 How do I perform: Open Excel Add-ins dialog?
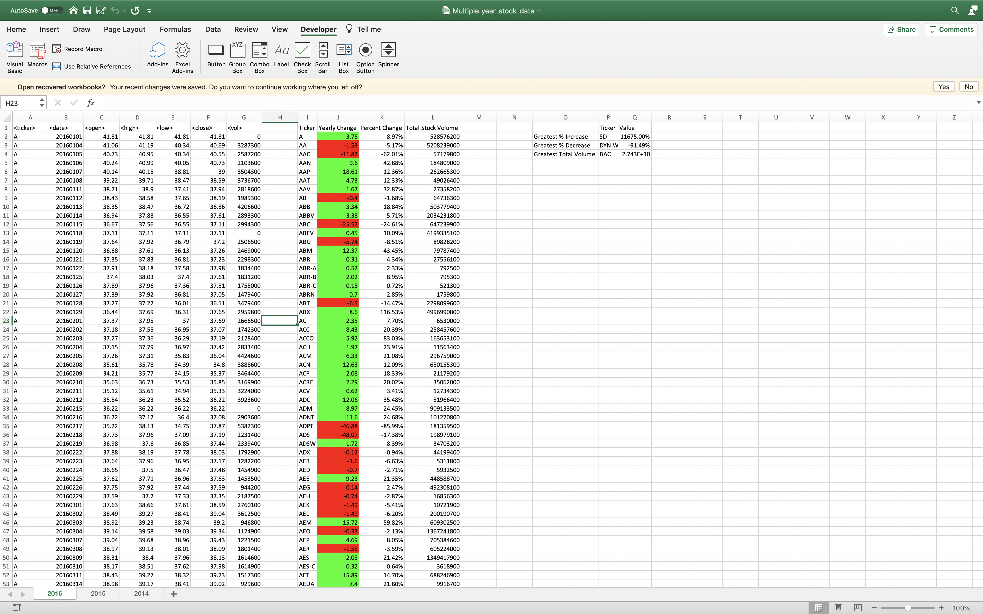click(182, 57)
